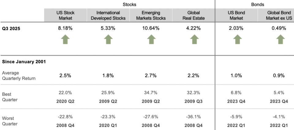Click the US Stock Market column header
The width and height of the screenshot is (294, 130).
pyautogui.click(x=65, y=15)
